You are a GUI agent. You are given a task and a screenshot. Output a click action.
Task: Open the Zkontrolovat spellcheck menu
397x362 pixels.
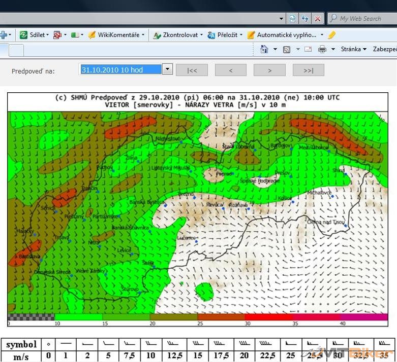click(x=177, y=35)
